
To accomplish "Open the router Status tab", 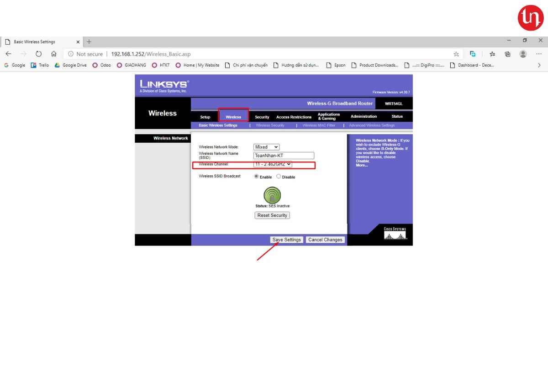I will [x=397, y=116].
